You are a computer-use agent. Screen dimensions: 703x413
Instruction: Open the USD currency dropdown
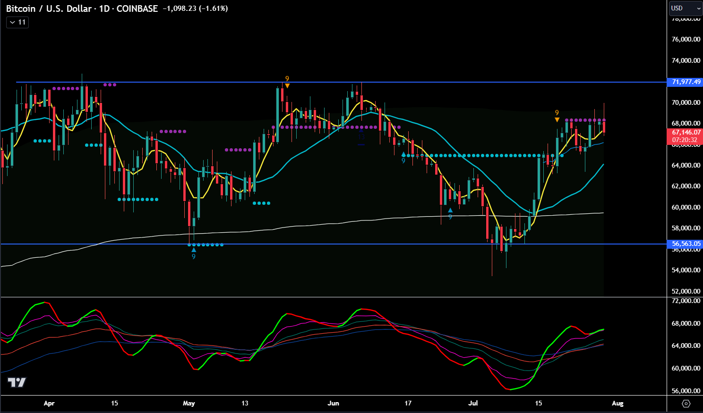(686, 8)
